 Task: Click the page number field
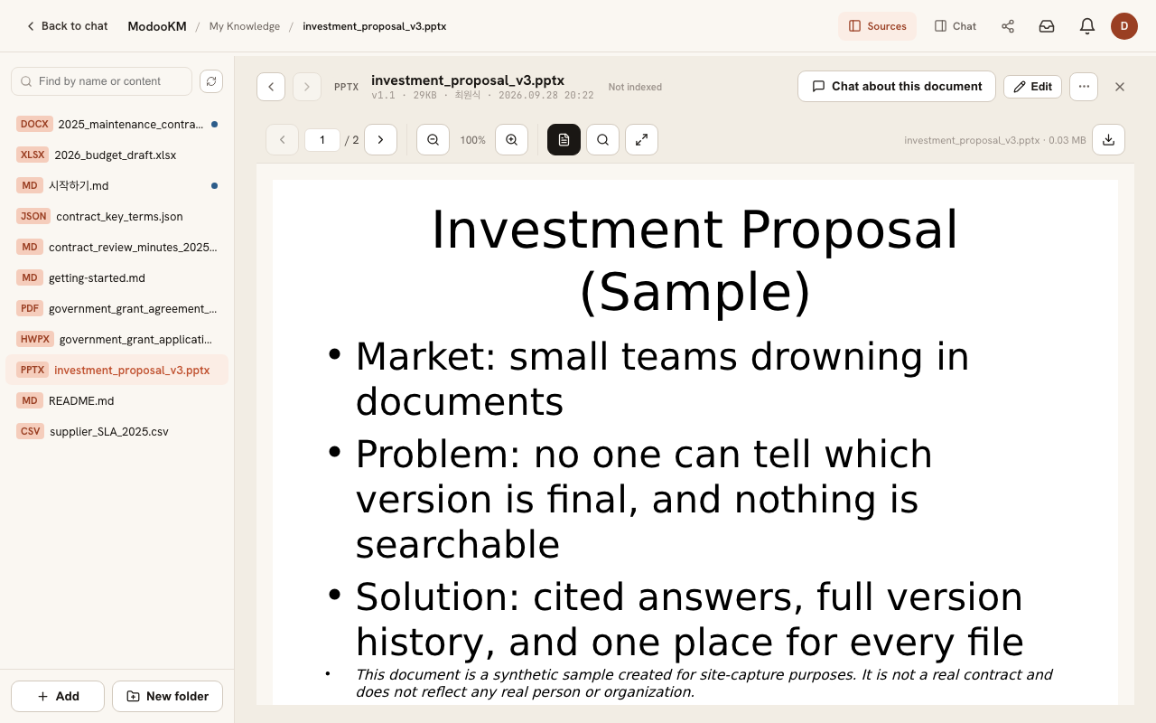322,140
